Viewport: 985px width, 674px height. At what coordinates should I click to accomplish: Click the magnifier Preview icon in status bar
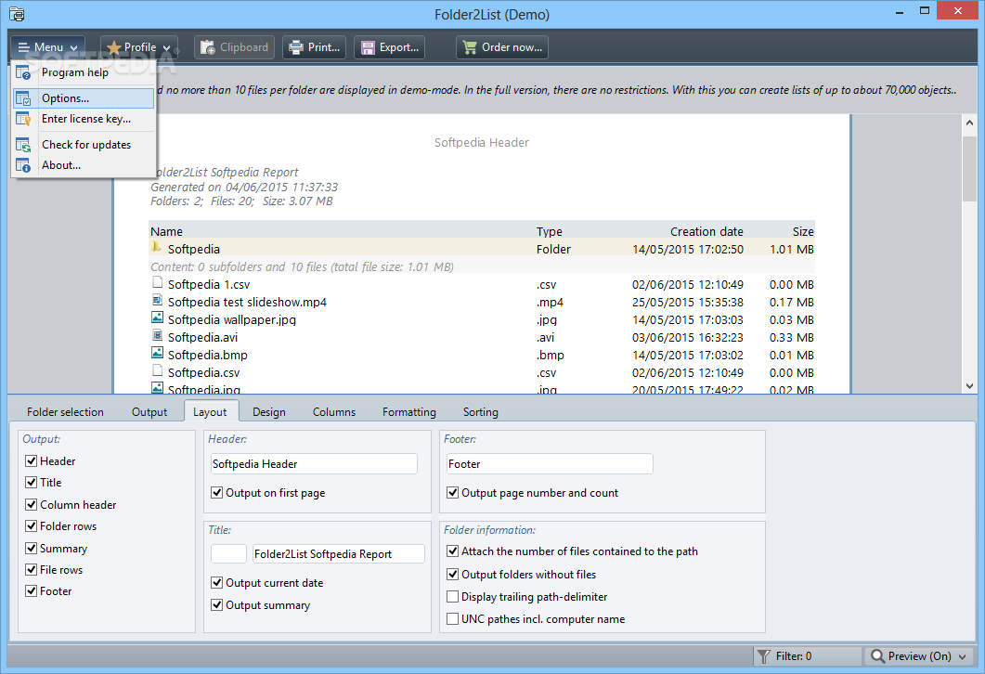coord(877,656)
